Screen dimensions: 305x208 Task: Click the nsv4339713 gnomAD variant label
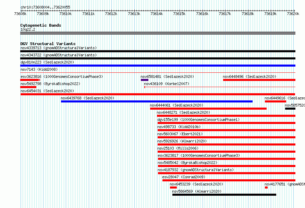(59, 48)
